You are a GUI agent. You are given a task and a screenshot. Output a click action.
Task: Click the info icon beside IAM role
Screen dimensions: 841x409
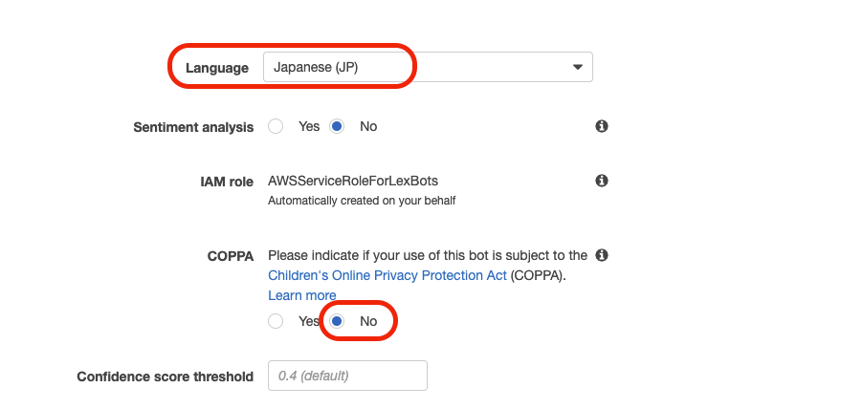601,181
